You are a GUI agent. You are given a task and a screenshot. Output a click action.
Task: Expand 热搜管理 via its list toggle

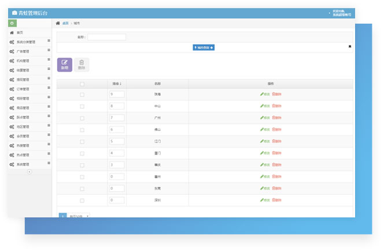[x=49, y=144]
